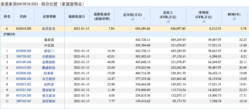Viewport: 249px width, 109px height.
Task: Select the 排名 column header
Action: 7,16
